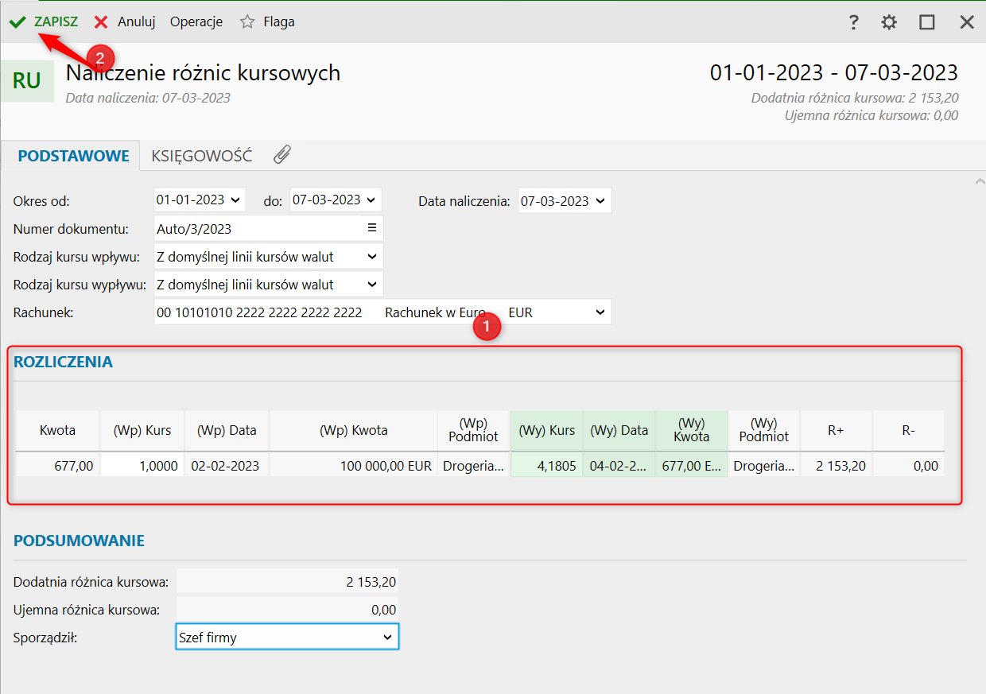
Task: Select the R+ cell 2 153,20
Action: point(836,466)
